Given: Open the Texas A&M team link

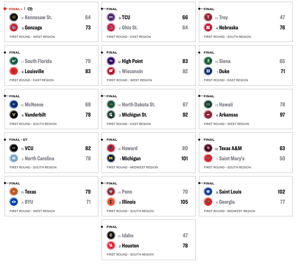Looking at the screenshot, I should (230, 148).
